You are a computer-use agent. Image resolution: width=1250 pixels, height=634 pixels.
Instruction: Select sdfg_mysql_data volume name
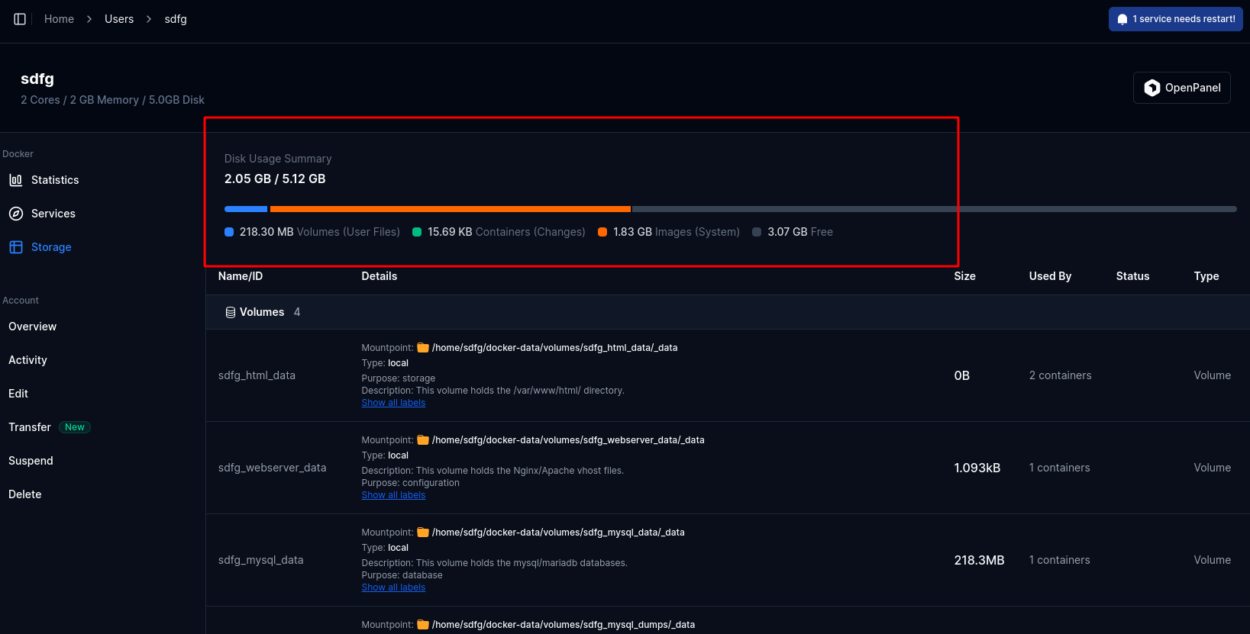point(260,560)
